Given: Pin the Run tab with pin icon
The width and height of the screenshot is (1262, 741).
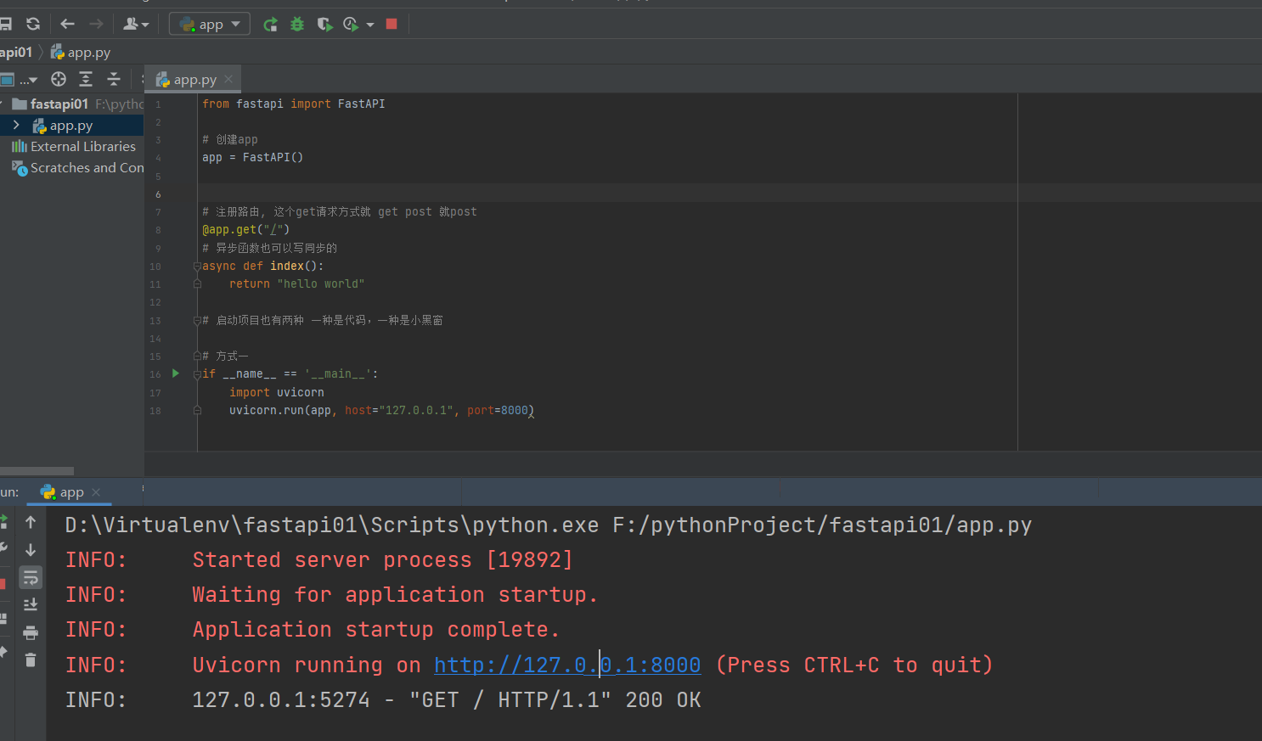Looking at the screenshot, I should click(3, 652).
